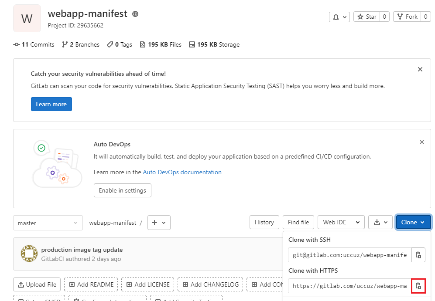Expand the master branch dropdown
The image size is (435, 301).
pos(48,223)
